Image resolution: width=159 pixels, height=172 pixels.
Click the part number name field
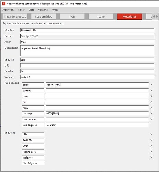coord(33,119)
